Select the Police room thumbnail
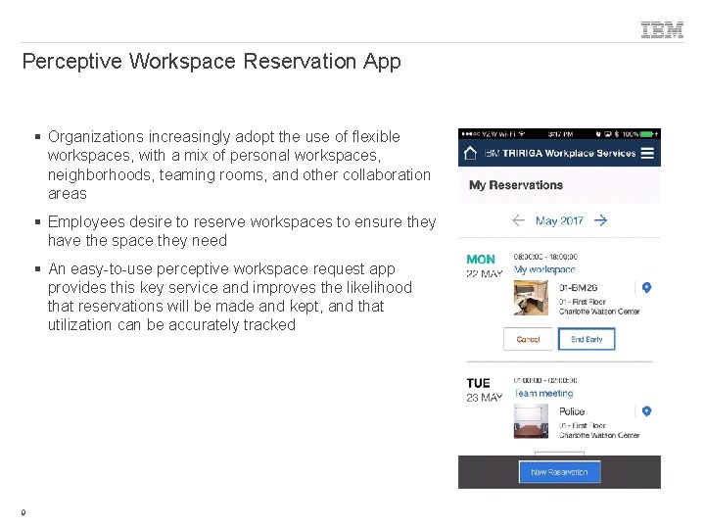 coord(531,421)
